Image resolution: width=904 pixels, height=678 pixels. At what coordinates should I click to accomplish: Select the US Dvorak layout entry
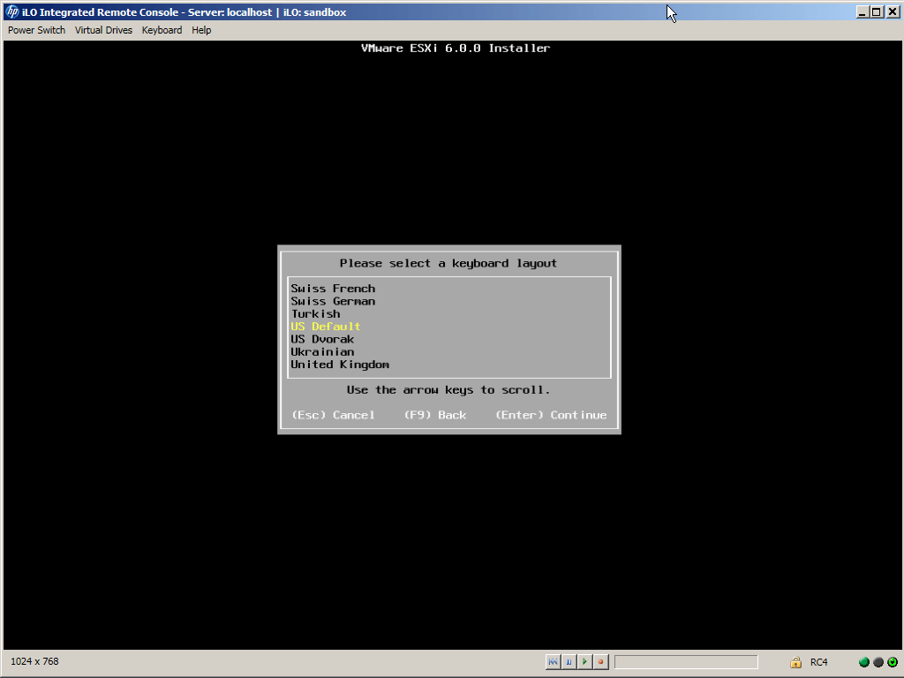point(322,339)
